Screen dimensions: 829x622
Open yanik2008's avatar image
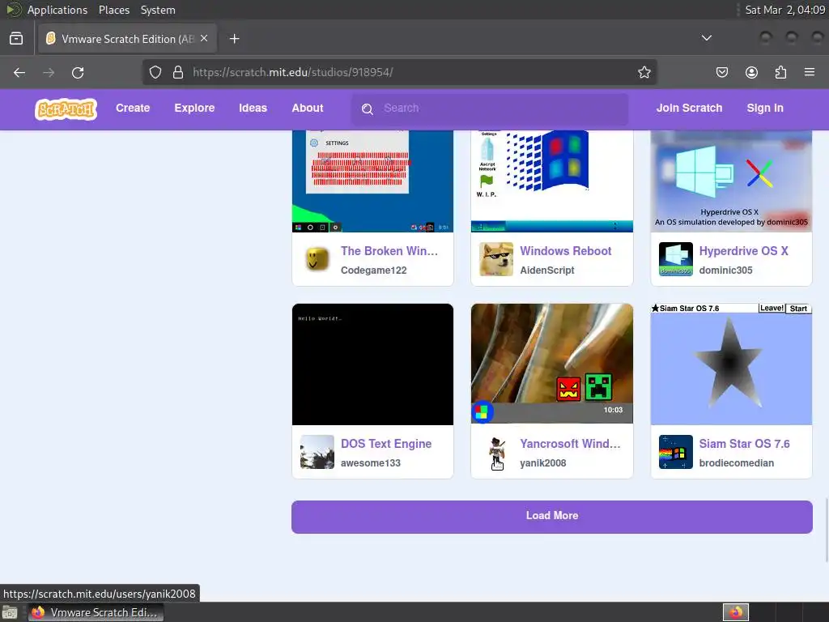[x=496, y=452]
